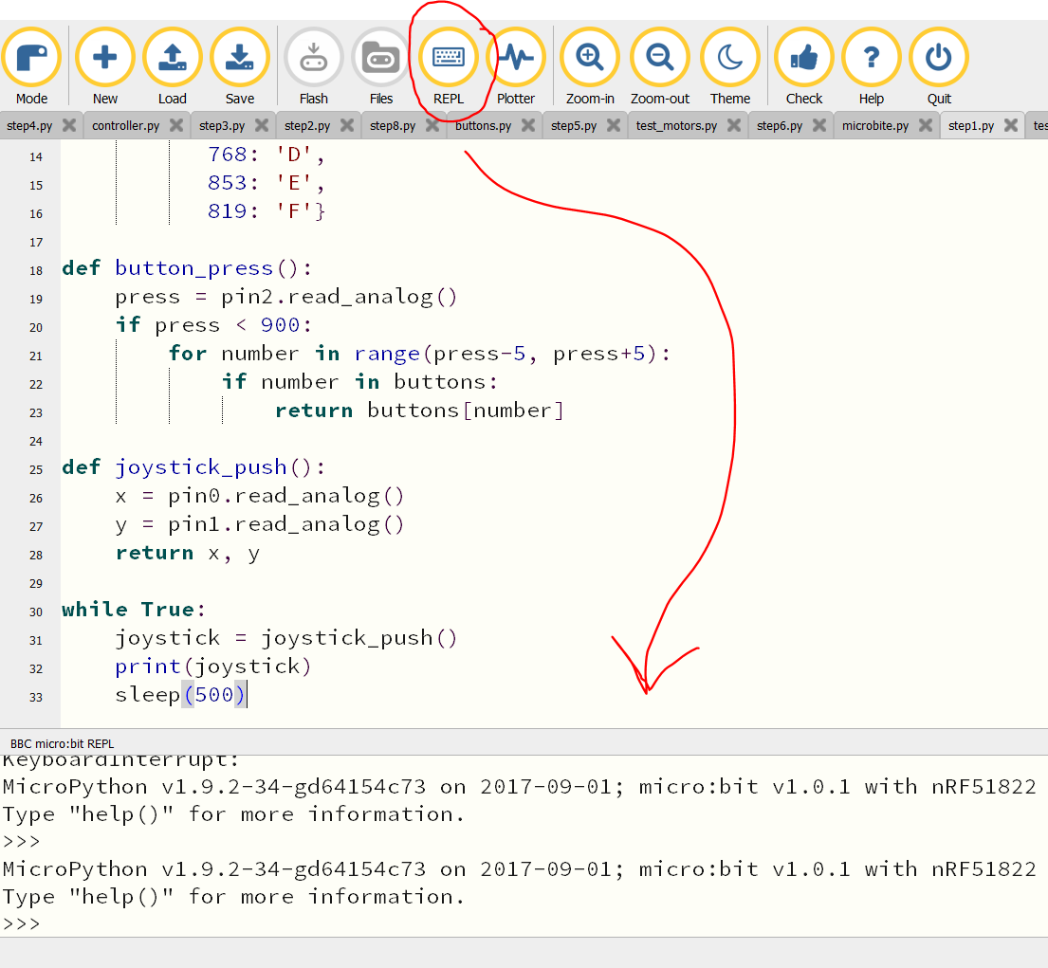Select the microbite.py tab
This screenshot has height=968, width=1048.
tap(877, 124)
